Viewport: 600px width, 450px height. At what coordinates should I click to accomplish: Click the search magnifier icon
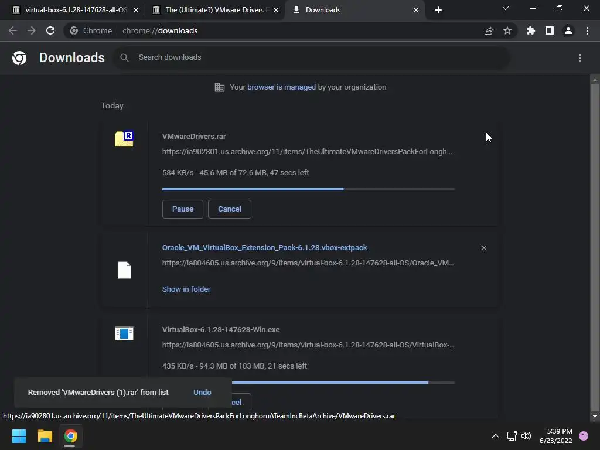click(124, 57)
